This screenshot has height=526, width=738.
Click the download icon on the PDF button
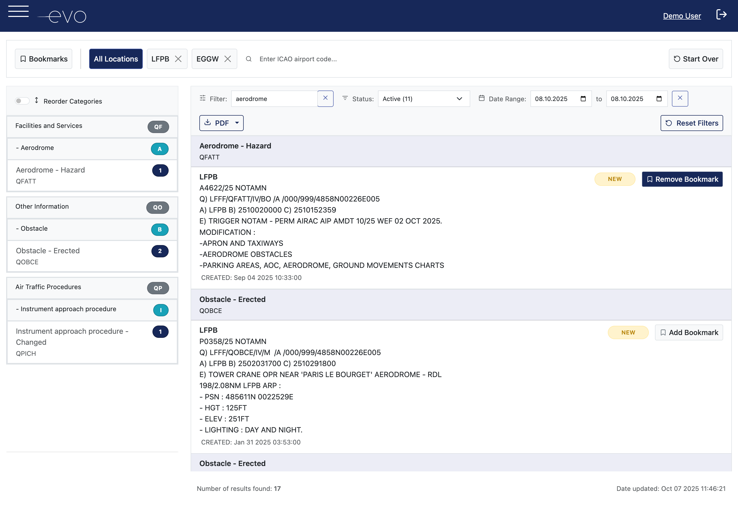click(x=208, y=123)
